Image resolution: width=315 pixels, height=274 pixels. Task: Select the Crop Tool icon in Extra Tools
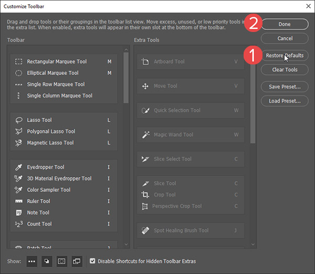(145, 195)
